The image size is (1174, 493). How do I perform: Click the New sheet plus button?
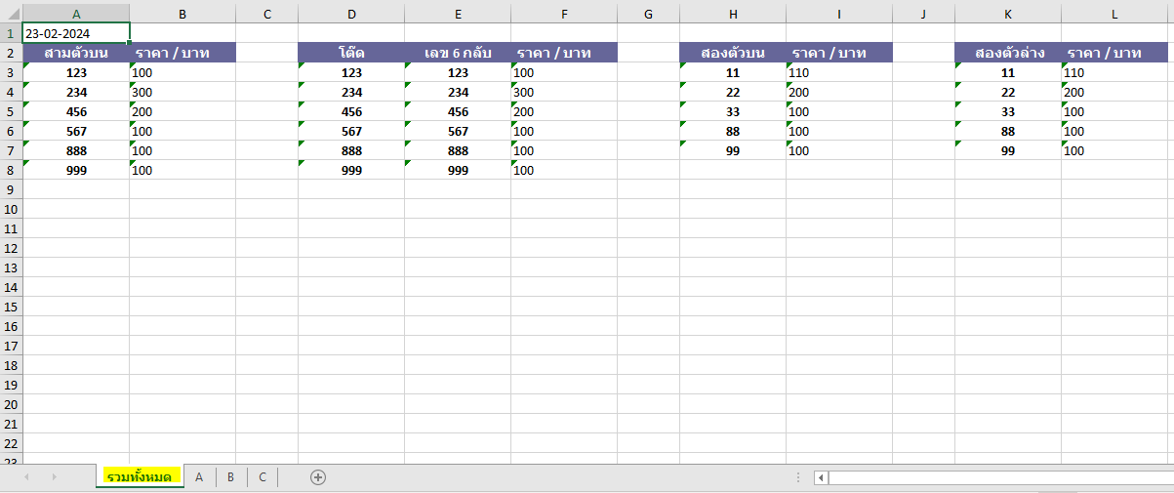[317, 477]
